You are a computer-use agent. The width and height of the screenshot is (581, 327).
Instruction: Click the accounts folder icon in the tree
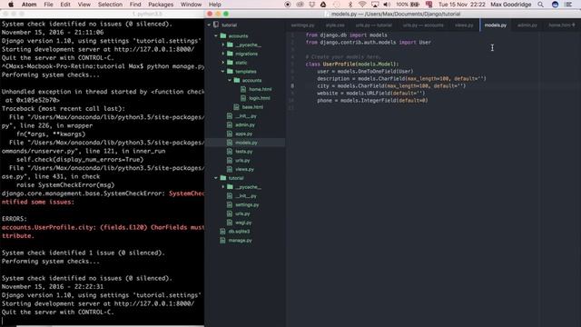click(223, 36)
